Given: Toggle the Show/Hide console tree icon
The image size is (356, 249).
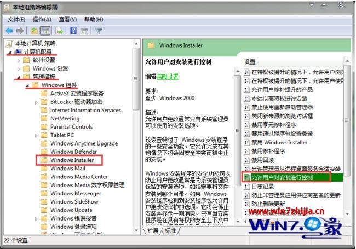Looking at the screenshot, I should point(45,31).
